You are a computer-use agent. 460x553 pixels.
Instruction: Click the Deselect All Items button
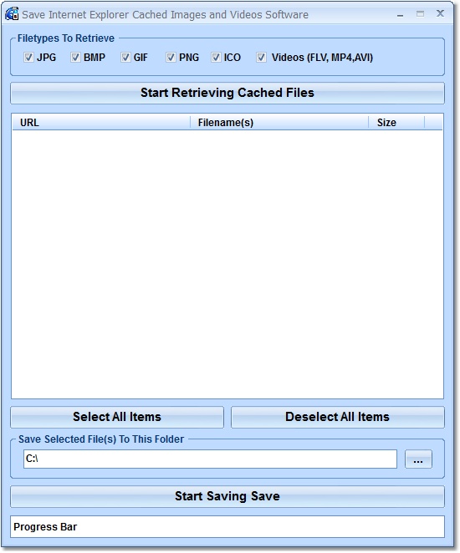[x=338, y=417]
